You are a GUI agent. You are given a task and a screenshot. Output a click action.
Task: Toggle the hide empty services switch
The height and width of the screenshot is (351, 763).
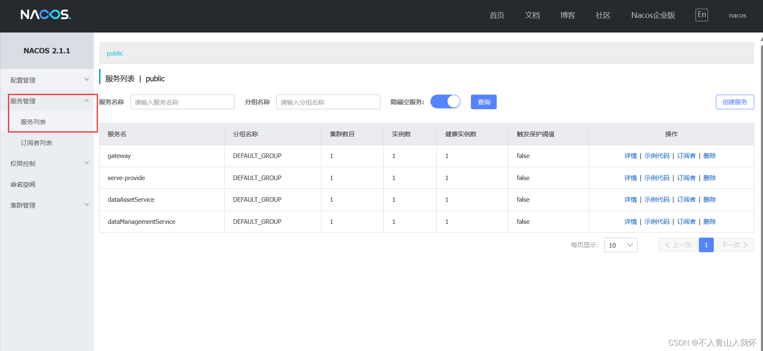445,102
